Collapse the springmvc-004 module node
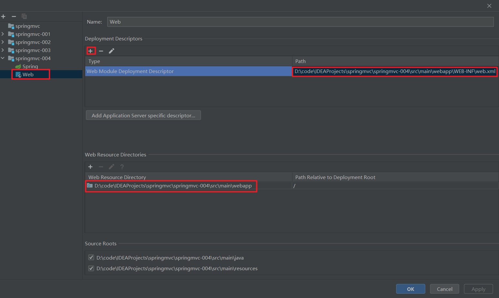The height and width of the screenshot is (298, 499). coord(3,58)
